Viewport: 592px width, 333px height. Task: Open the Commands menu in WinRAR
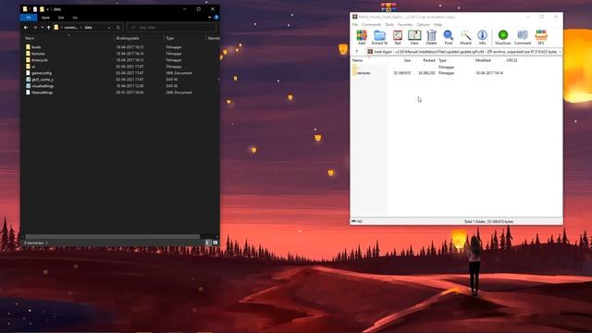coord(372,25)
